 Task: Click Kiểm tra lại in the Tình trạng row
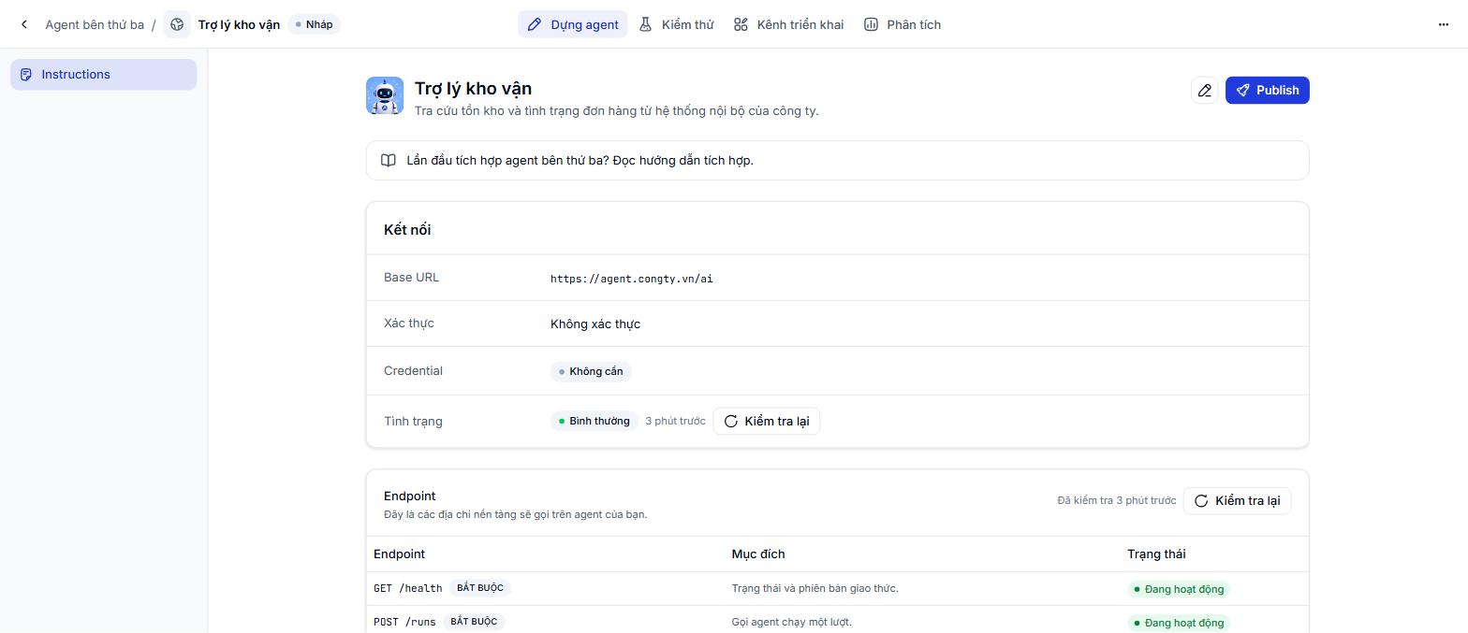767,421
